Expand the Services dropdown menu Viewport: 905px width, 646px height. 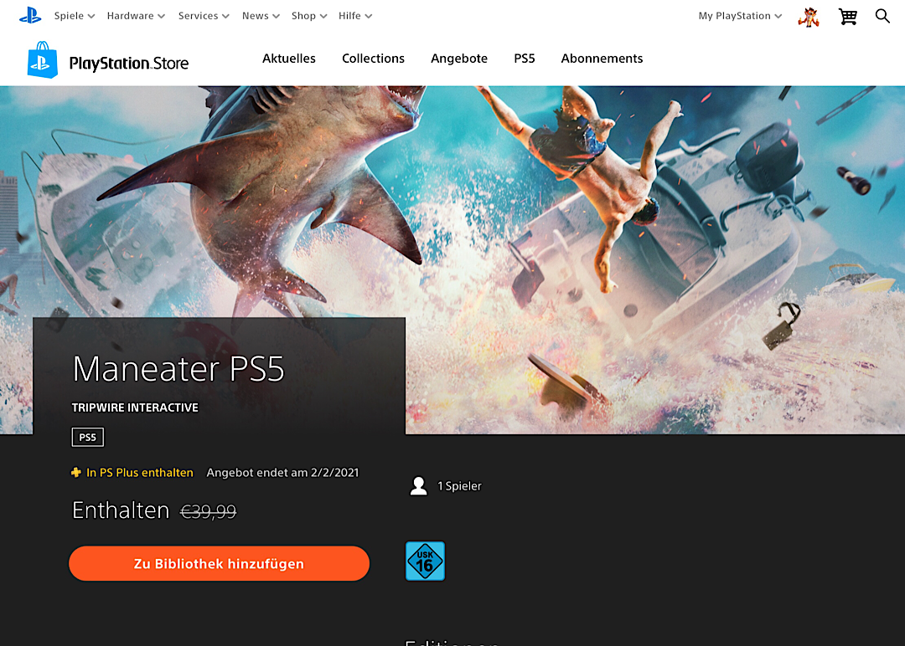(x=204, y=16)
